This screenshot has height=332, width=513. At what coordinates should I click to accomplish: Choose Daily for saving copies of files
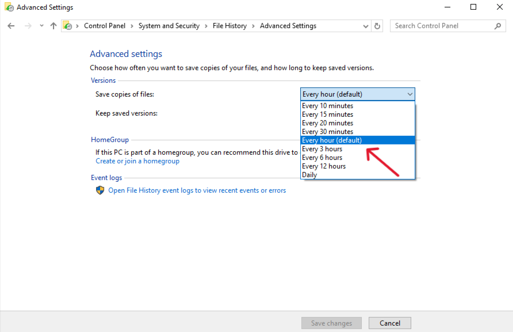pyautogui.click(x=309, y=174)
